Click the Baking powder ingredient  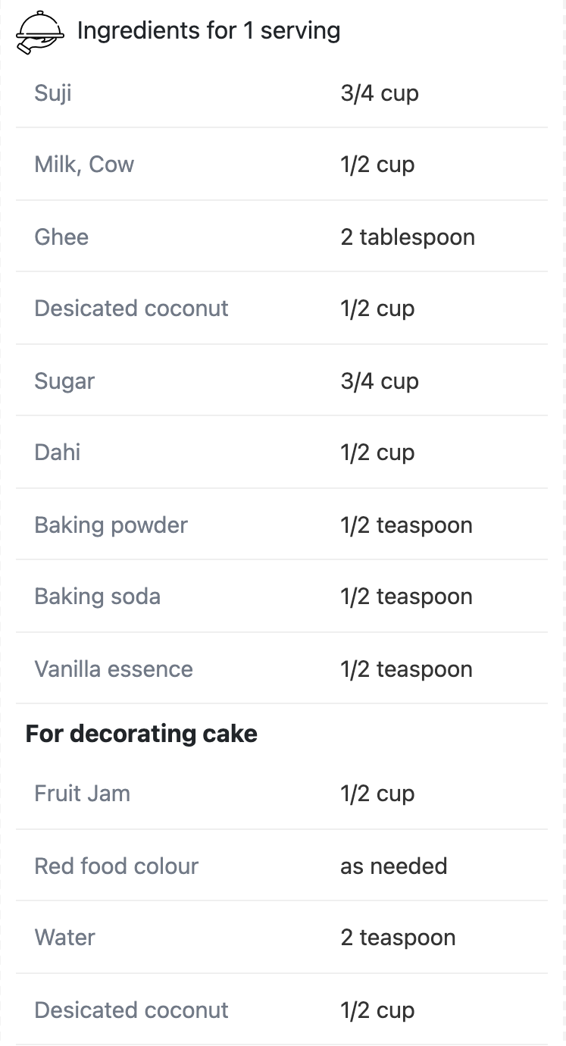pos(111,525)
